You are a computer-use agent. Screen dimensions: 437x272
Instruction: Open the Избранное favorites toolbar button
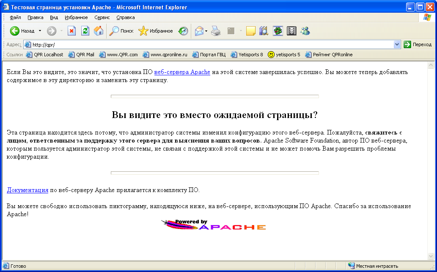pos(156,31)
